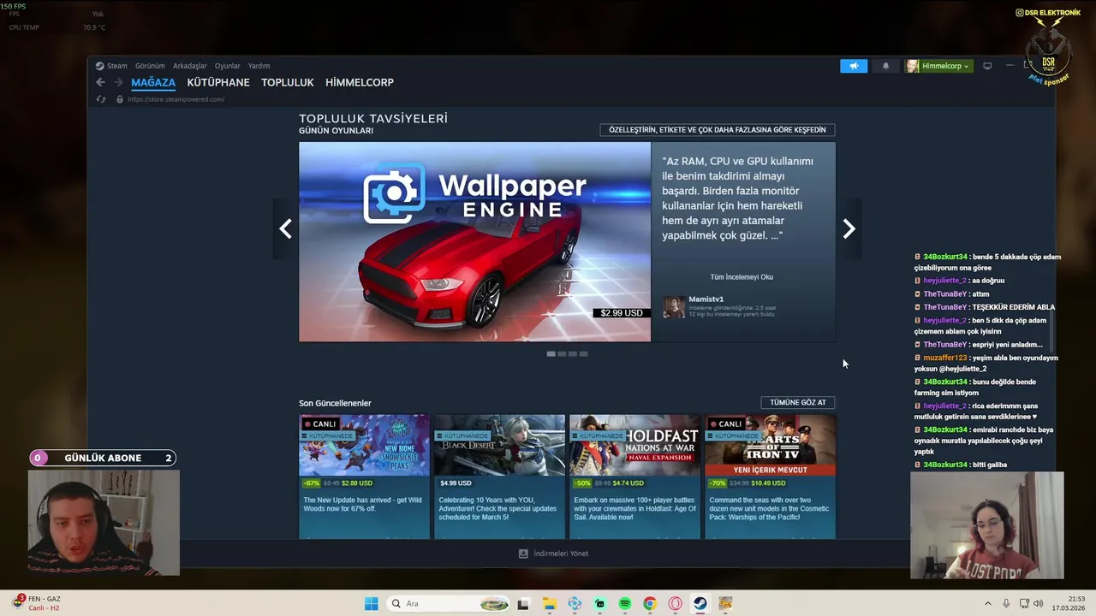Viewport: 1096px width, 616px height.
Task: Click the YENİ İÇERİK MEVCUT banner
Action: point(770,470)
